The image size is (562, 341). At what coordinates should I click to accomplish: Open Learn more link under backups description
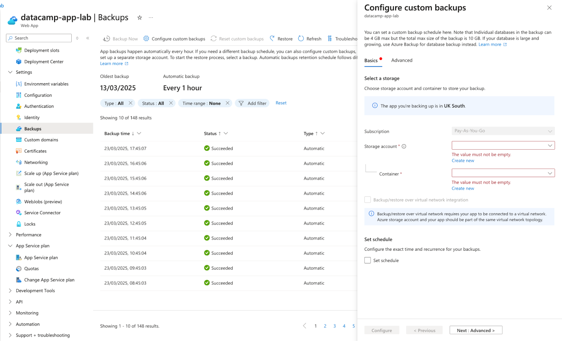click(114, 64)
